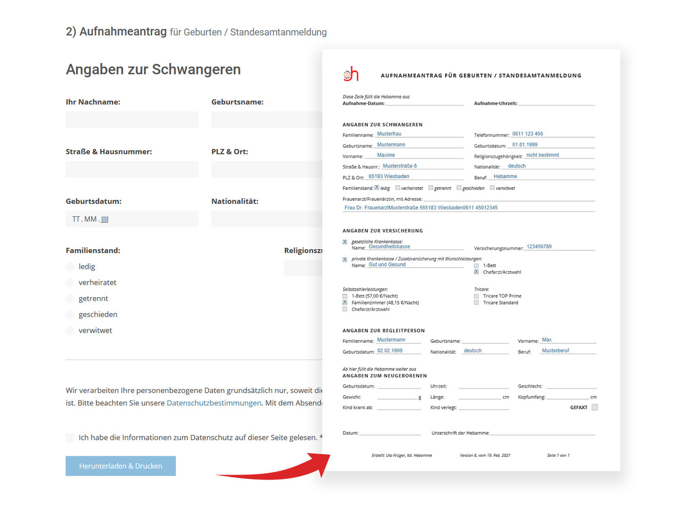Focus the 'Straße & Hausnummer' field
The width and height of the screenshot is (686, 507).
132,169
